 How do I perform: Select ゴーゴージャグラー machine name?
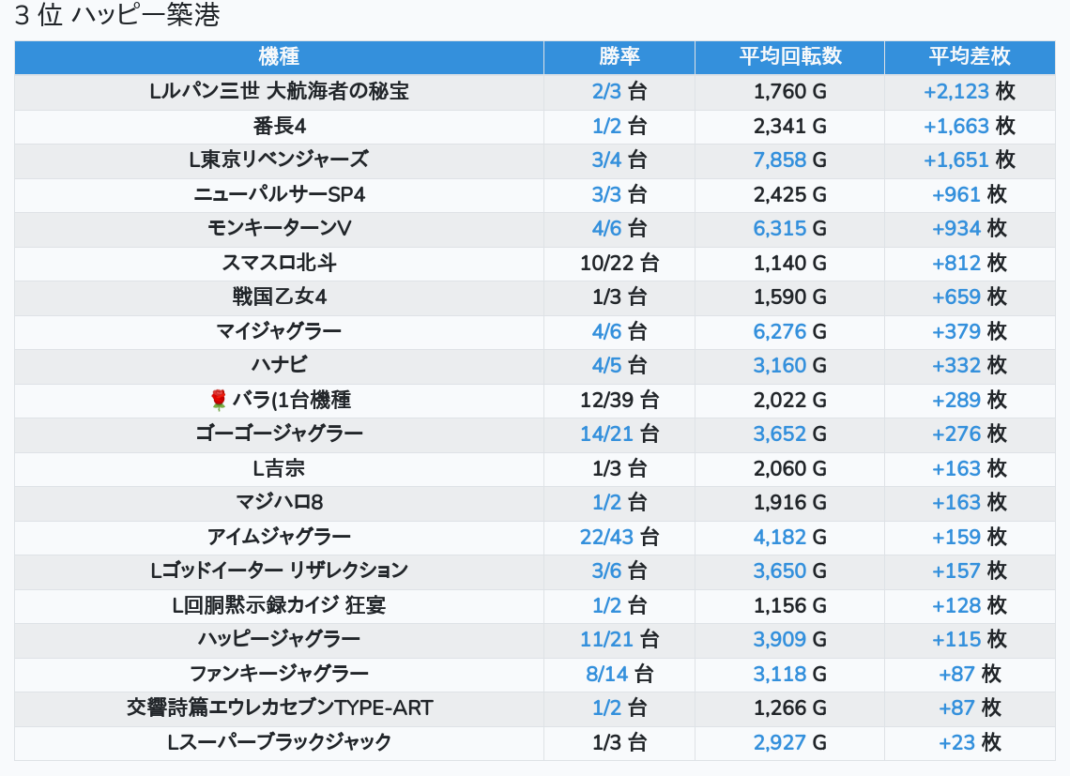coord(279,434)
